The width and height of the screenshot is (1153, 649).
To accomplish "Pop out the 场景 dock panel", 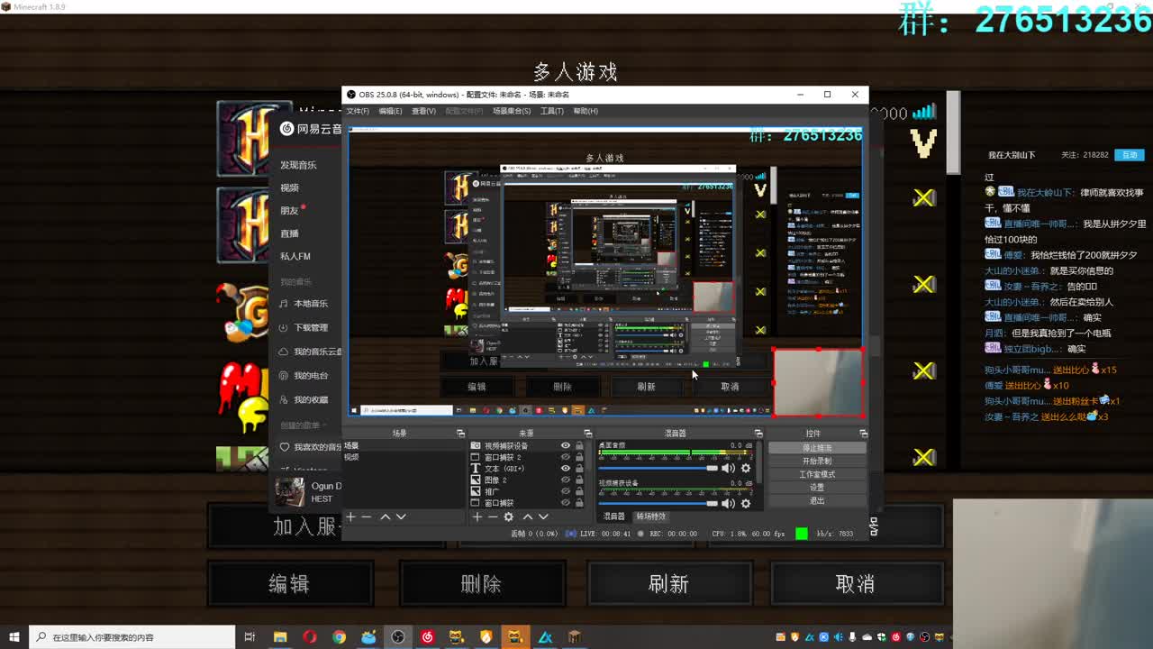I will tap(460, 434).
